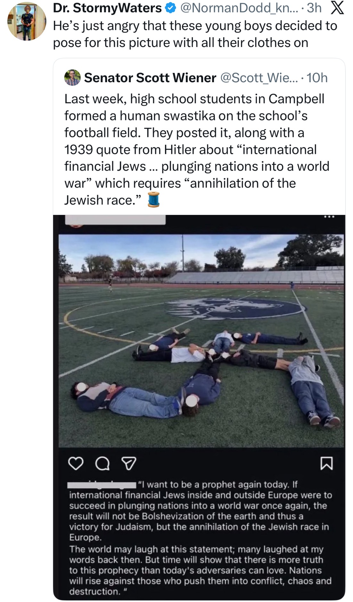Click the redacted username before caption
This screenshot has height=602, width=353.
(102, 485)
